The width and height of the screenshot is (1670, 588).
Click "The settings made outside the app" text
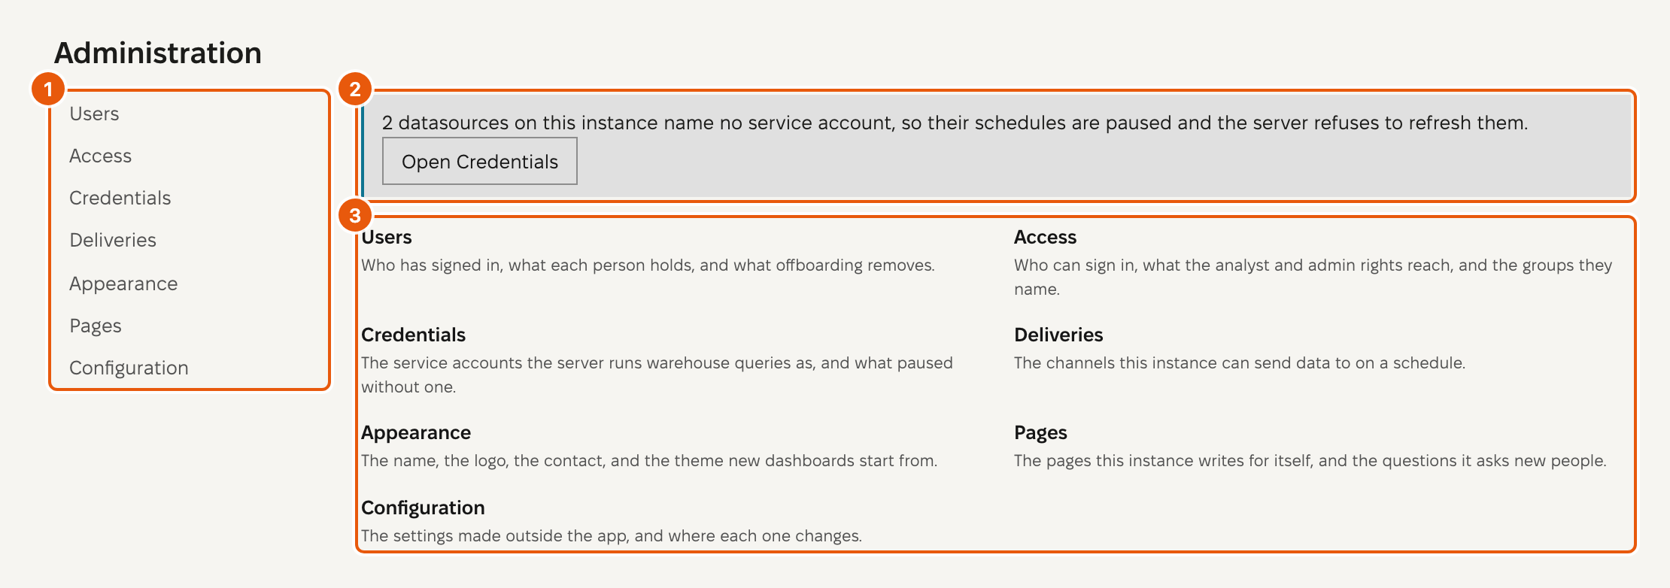pos(612,535)
